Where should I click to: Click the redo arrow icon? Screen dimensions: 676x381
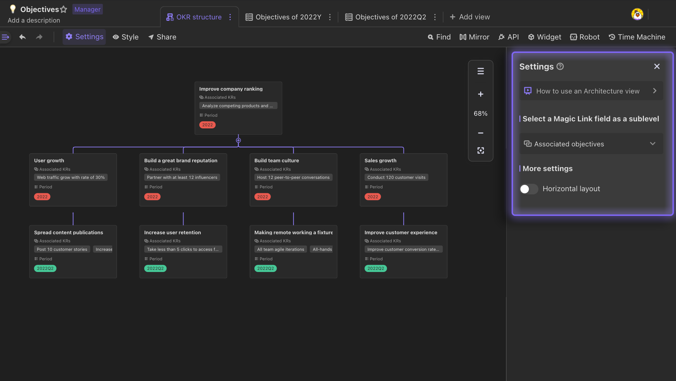click(39, 37)
